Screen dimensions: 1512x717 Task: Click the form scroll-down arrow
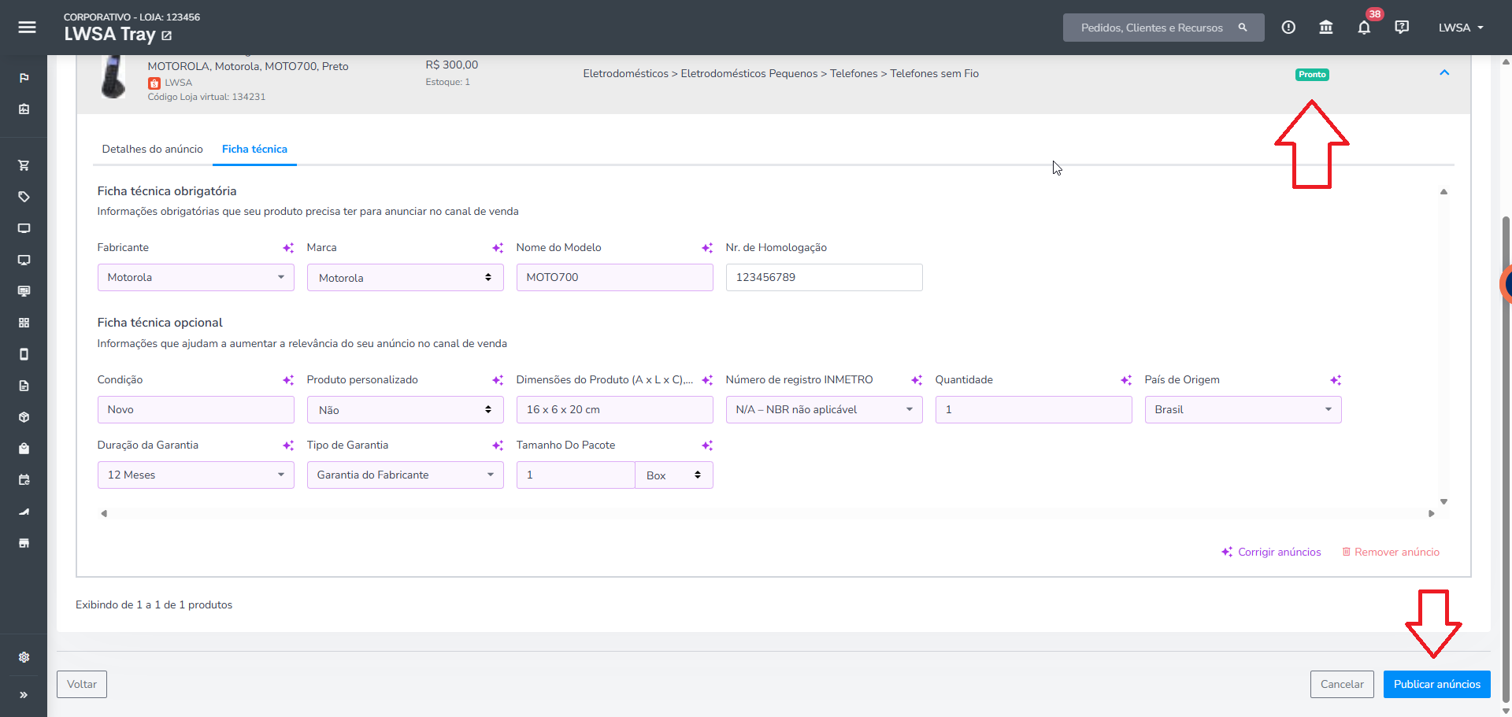[1443, 501]
